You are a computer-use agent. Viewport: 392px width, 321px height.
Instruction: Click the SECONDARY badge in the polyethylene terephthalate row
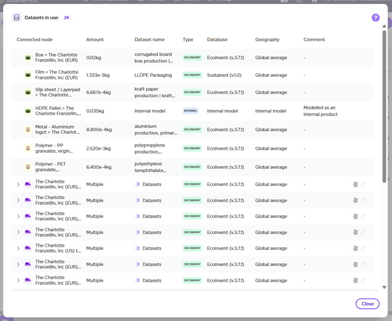192,167
